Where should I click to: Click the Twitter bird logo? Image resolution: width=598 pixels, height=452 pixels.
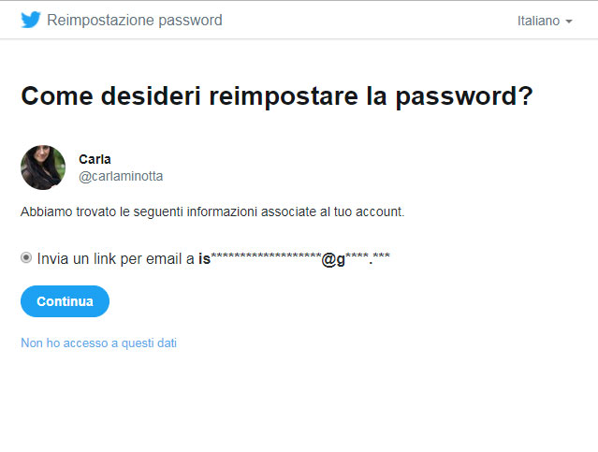pyautogui.click(x=31, y=20)
